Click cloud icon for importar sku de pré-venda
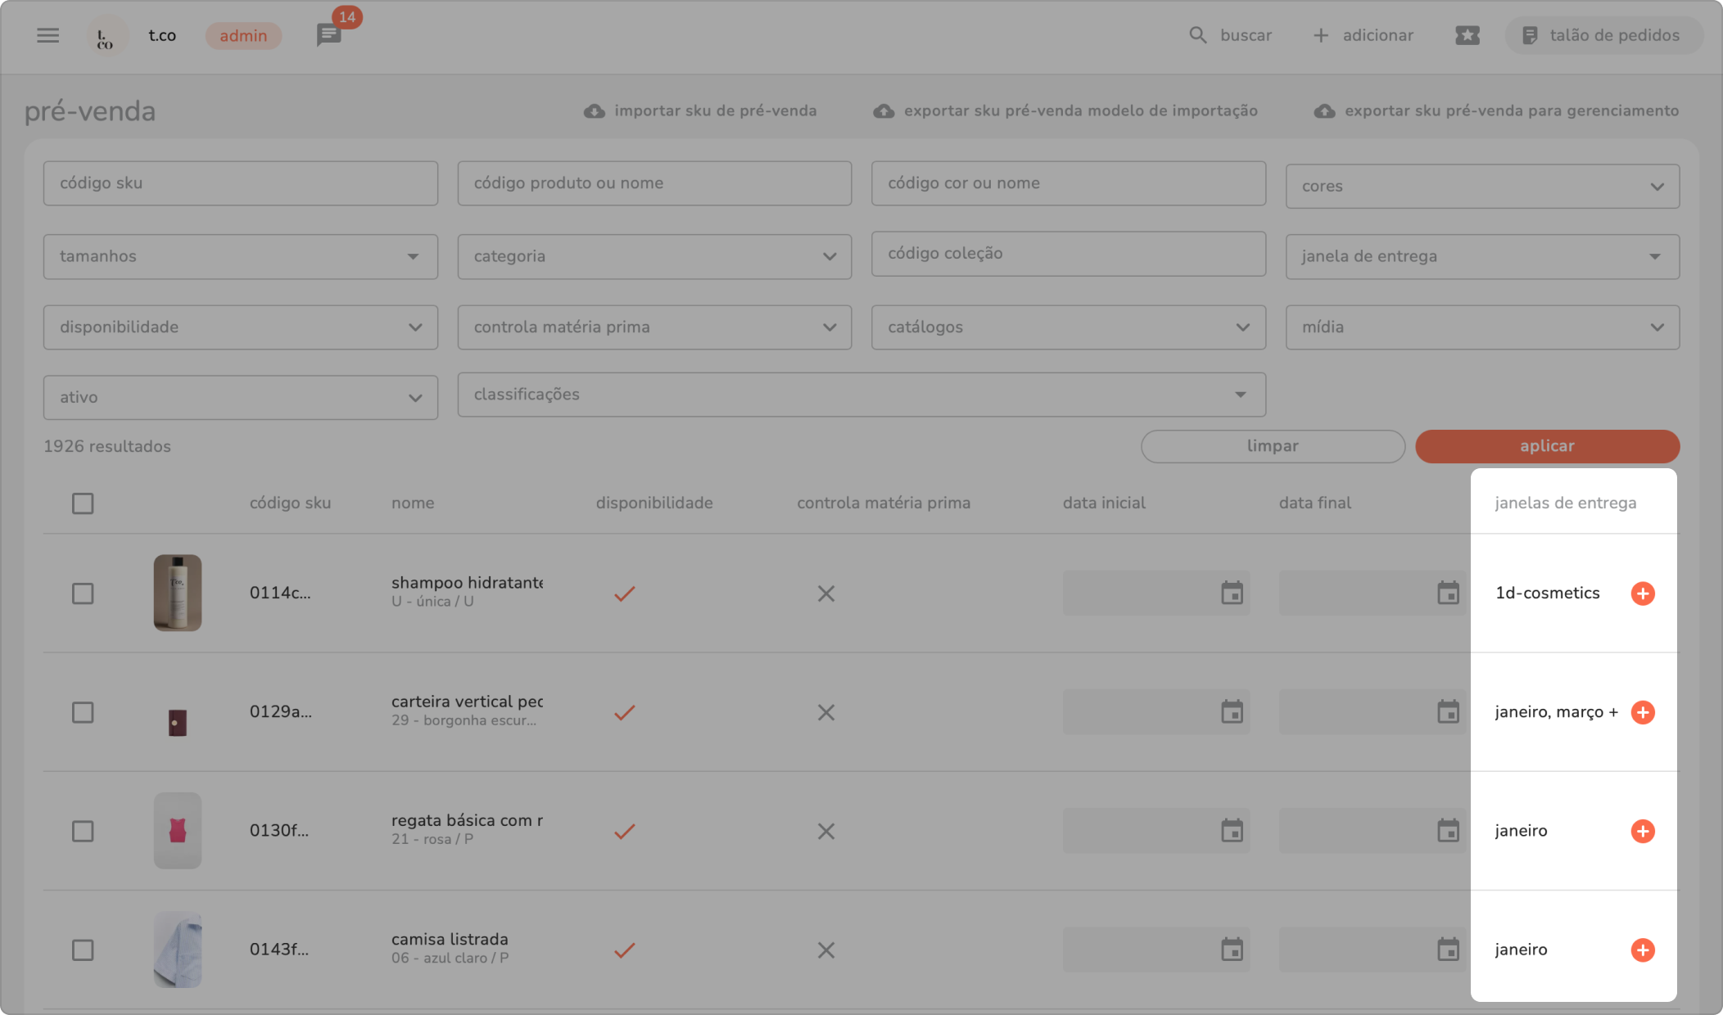The width and height of the screenshot is (1723, 1015). click(x=594, y=111)
